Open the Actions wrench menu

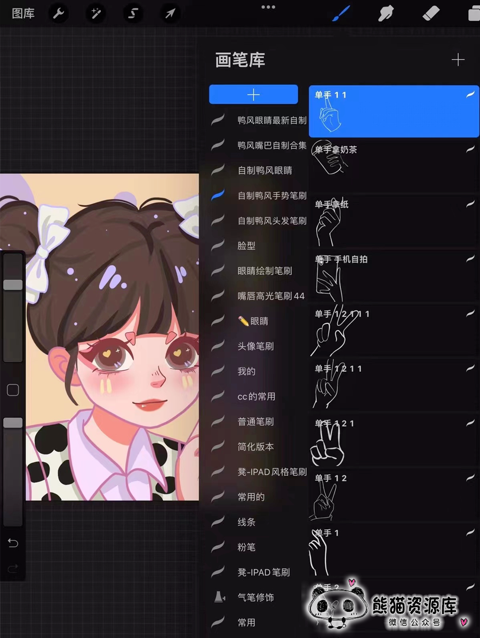point(59,13)
